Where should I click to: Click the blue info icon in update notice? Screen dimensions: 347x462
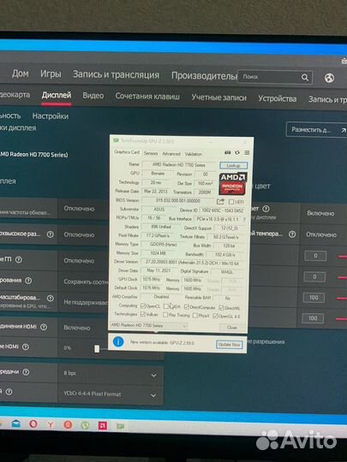point(118,341)
